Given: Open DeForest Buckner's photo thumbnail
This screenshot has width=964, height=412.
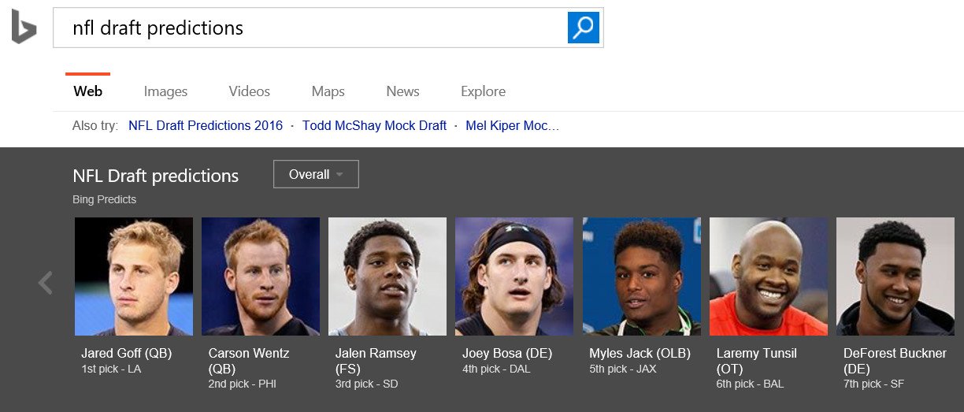Looking at the screenshot, I should coord(895,277).
